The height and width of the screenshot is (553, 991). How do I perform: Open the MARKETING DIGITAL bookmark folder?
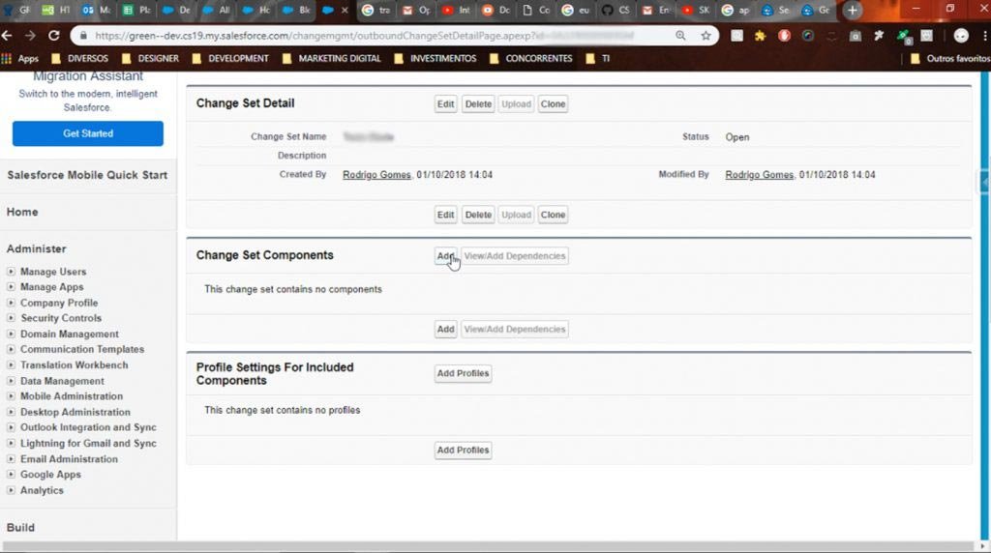coord(332,59)
